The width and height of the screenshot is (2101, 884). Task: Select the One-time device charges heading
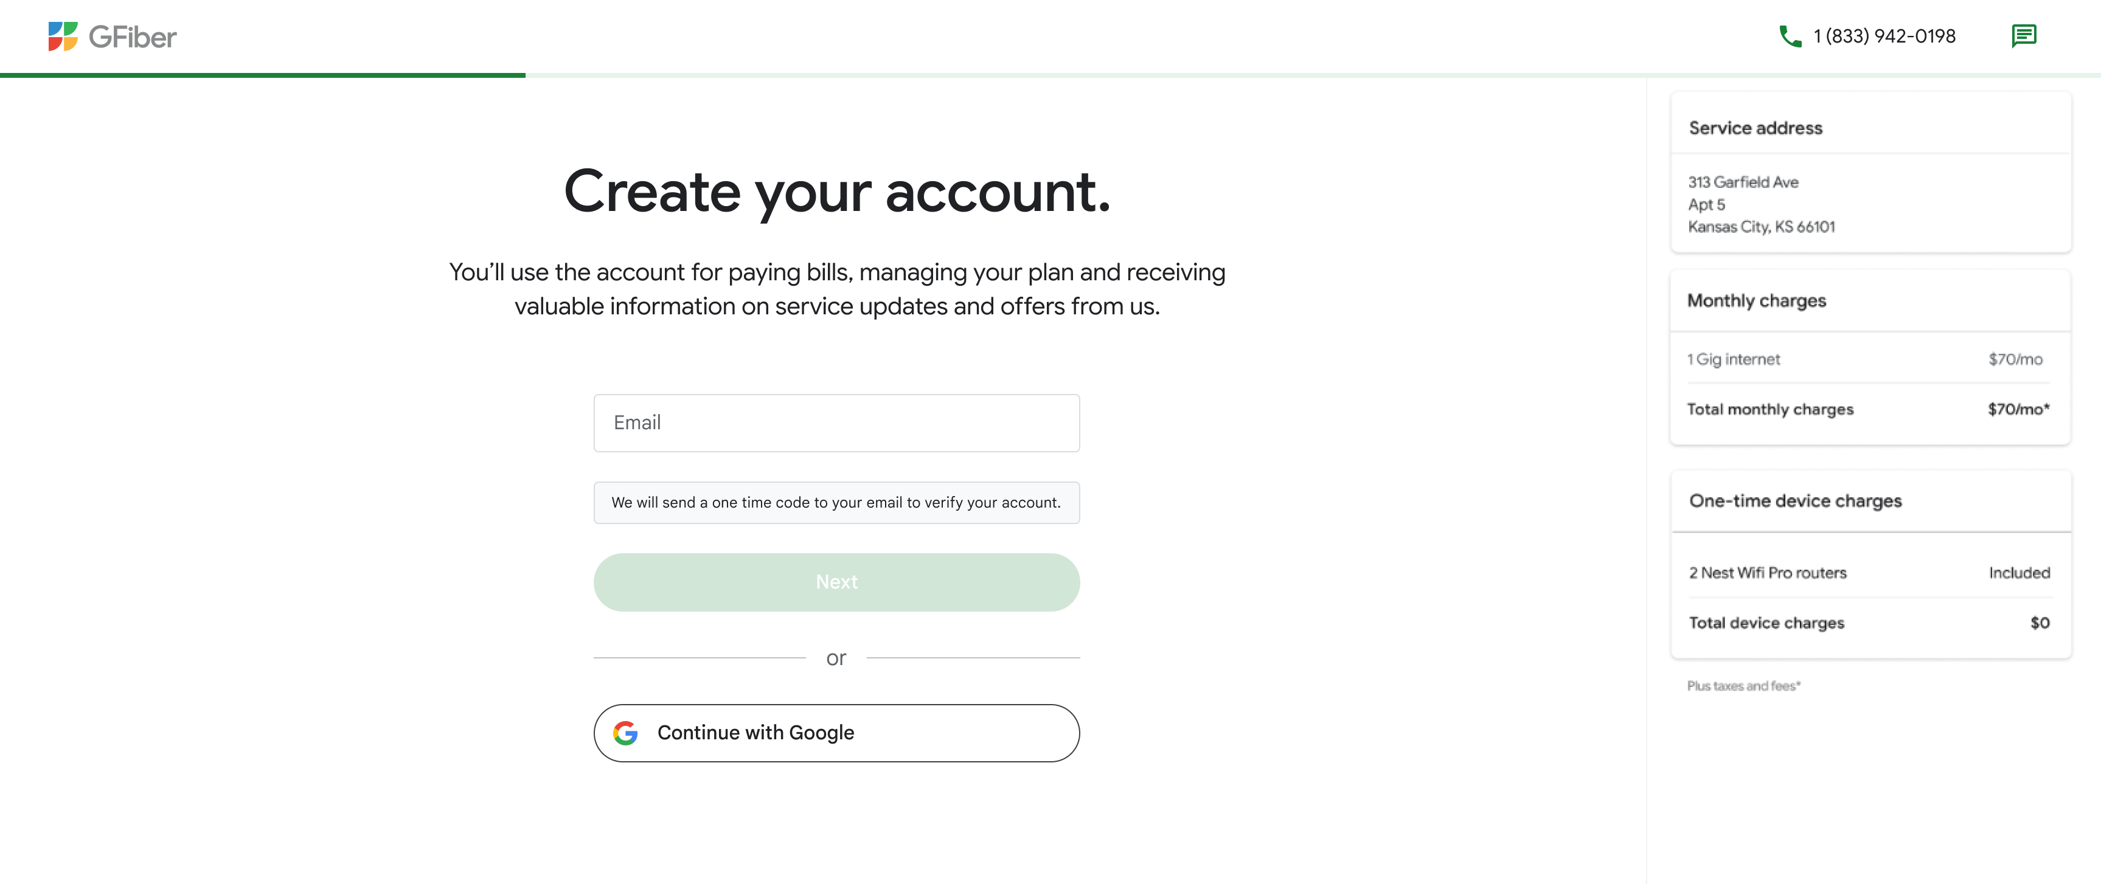[1795, 501]
